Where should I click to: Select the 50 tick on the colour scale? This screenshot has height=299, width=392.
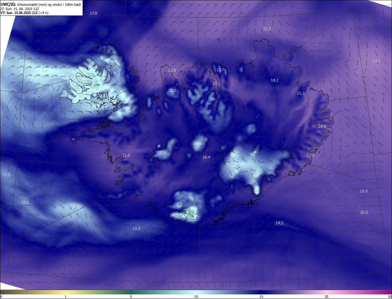(x=390, y=297)
